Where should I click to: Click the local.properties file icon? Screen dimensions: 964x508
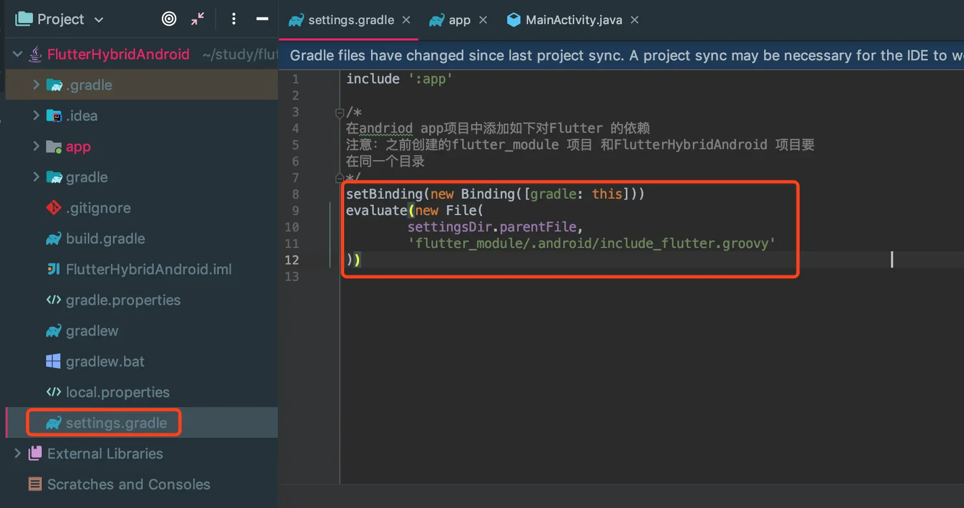pyautogui.click(x=54, y=392)
